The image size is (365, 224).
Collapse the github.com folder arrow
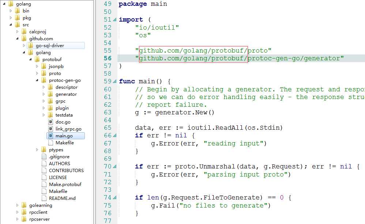(17, 39)
